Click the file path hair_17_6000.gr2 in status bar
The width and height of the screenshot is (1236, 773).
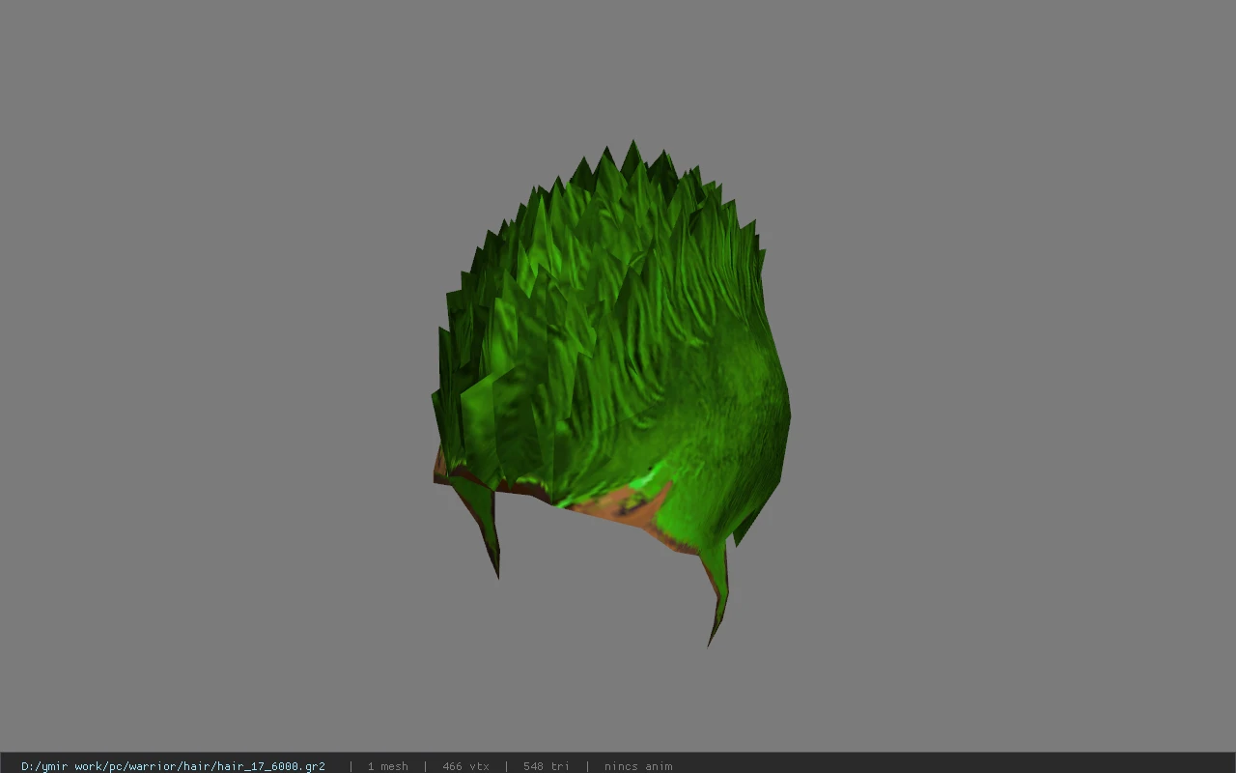pos(173,766)
